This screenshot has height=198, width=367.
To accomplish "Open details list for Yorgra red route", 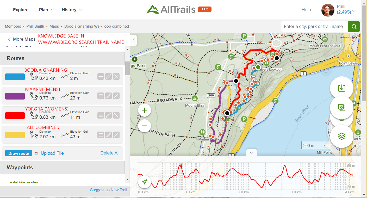I will (x=101, y=115).
